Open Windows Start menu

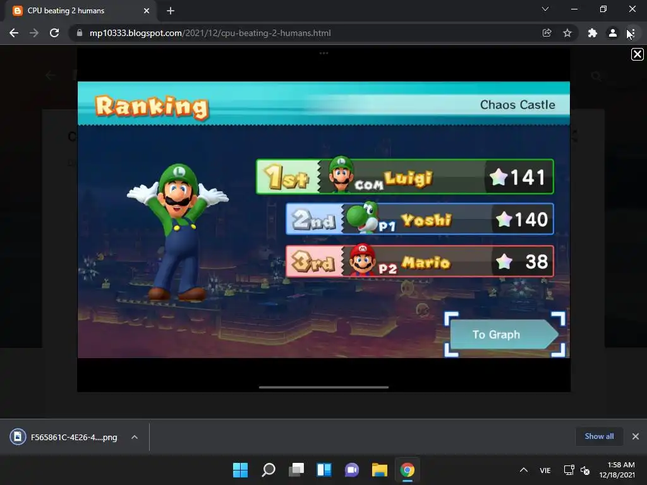tap(241, 470)
